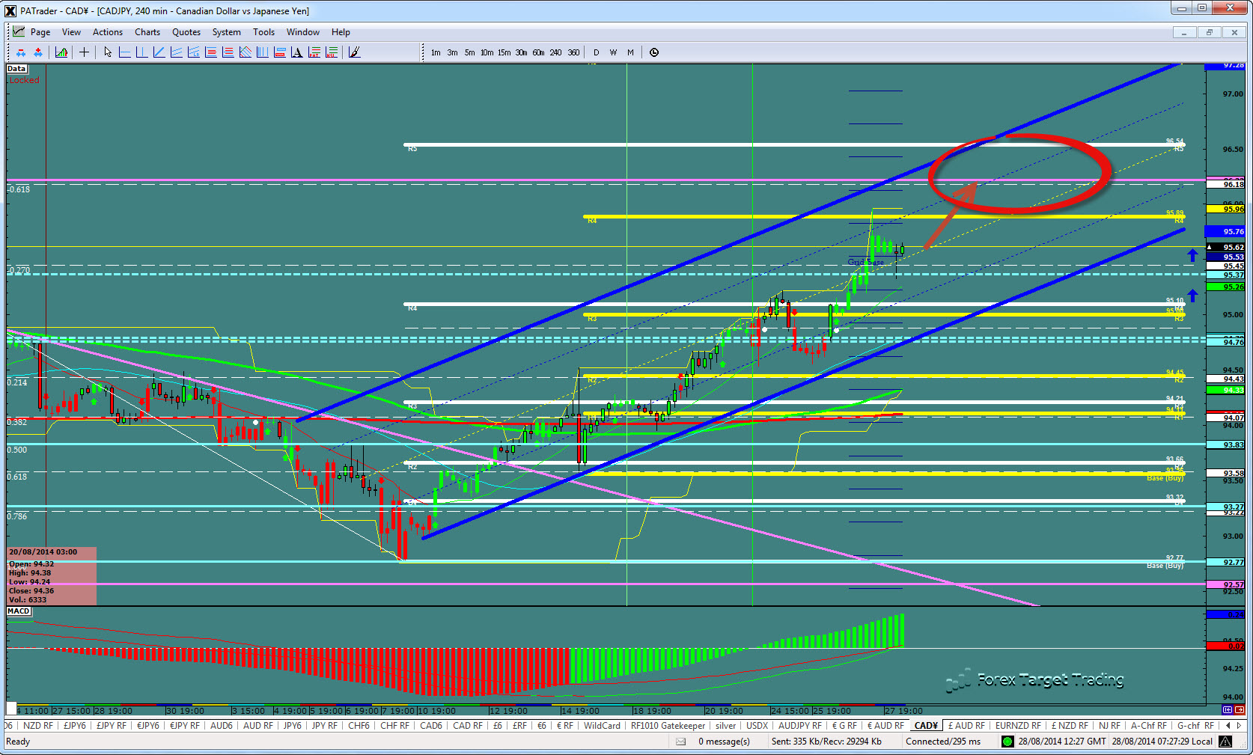Select the crosshair tool
This screenshot has height=755, width=1253.
tap(84, 52)
